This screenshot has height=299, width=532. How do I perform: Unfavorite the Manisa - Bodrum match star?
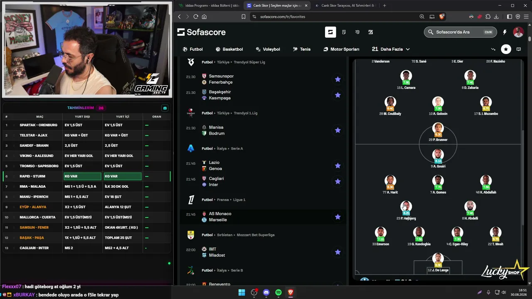(x=337, y=130)
